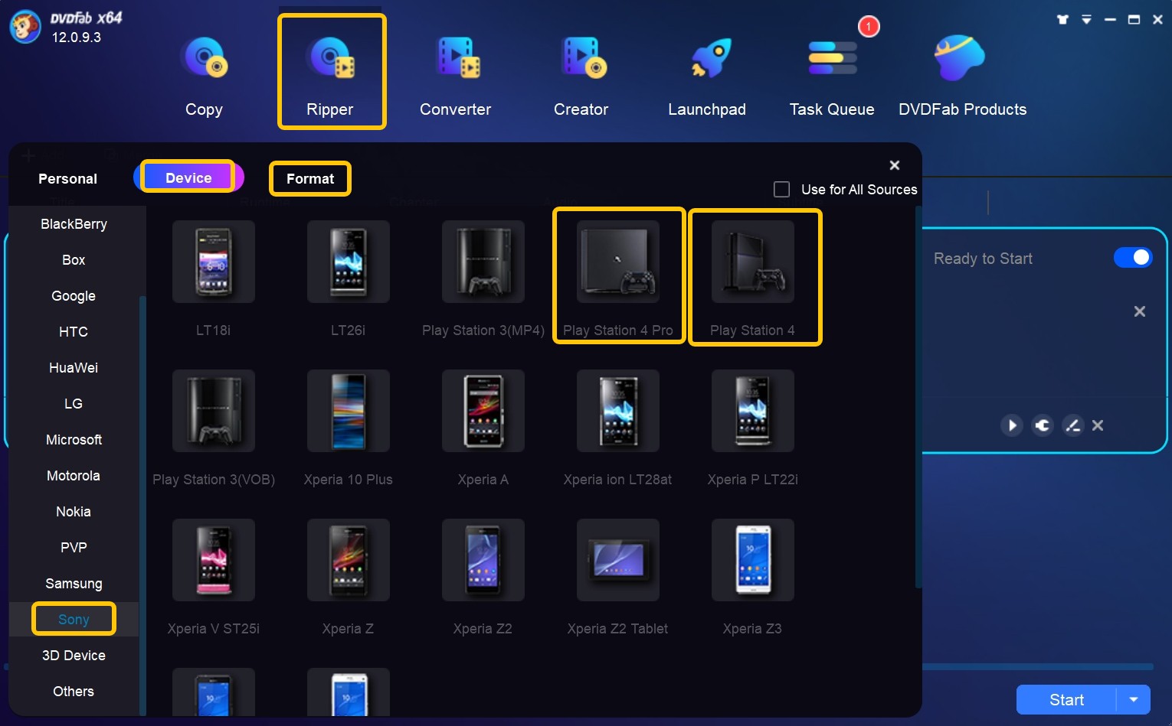
Task: Open the video editor pencil icon
Action: click(1073, 425)
